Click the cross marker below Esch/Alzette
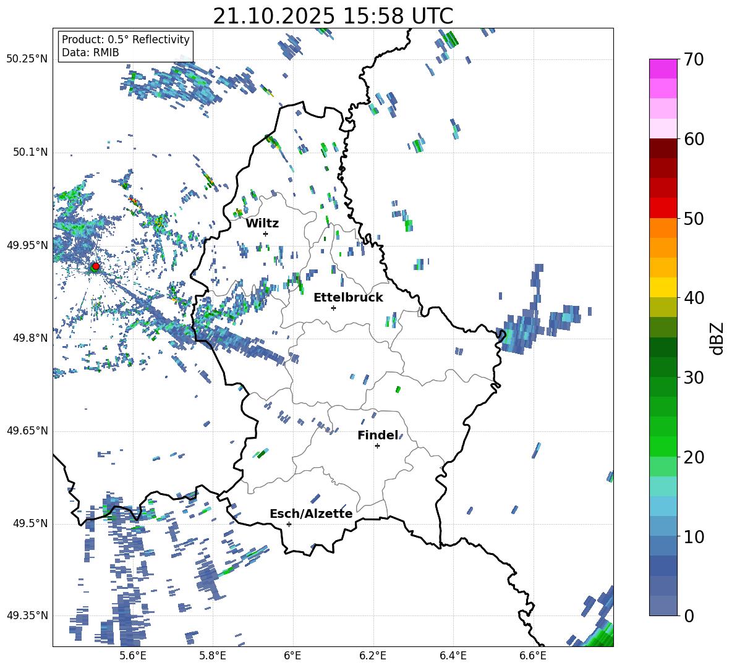The width and height of the screenshot is (732, 668). point(289,524)
